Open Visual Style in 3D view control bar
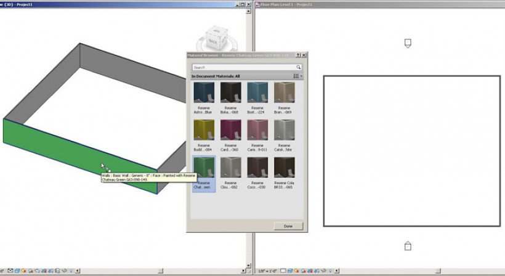Screen dimensions: 505x276 [x=17, y=271]
